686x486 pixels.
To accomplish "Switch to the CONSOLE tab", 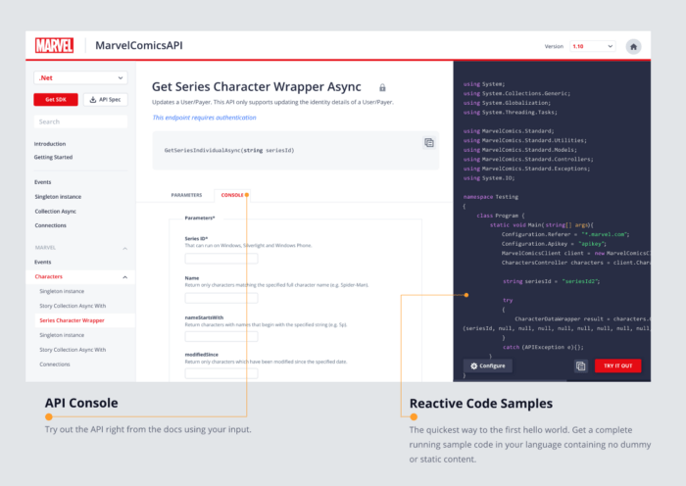I will pos(232,195).
